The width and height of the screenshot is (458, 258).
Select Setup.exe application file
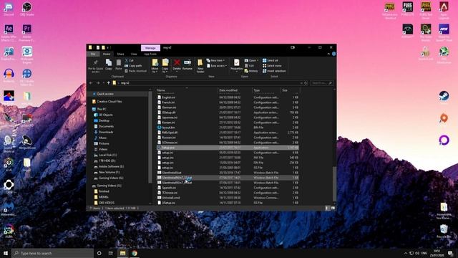[228, 148]
